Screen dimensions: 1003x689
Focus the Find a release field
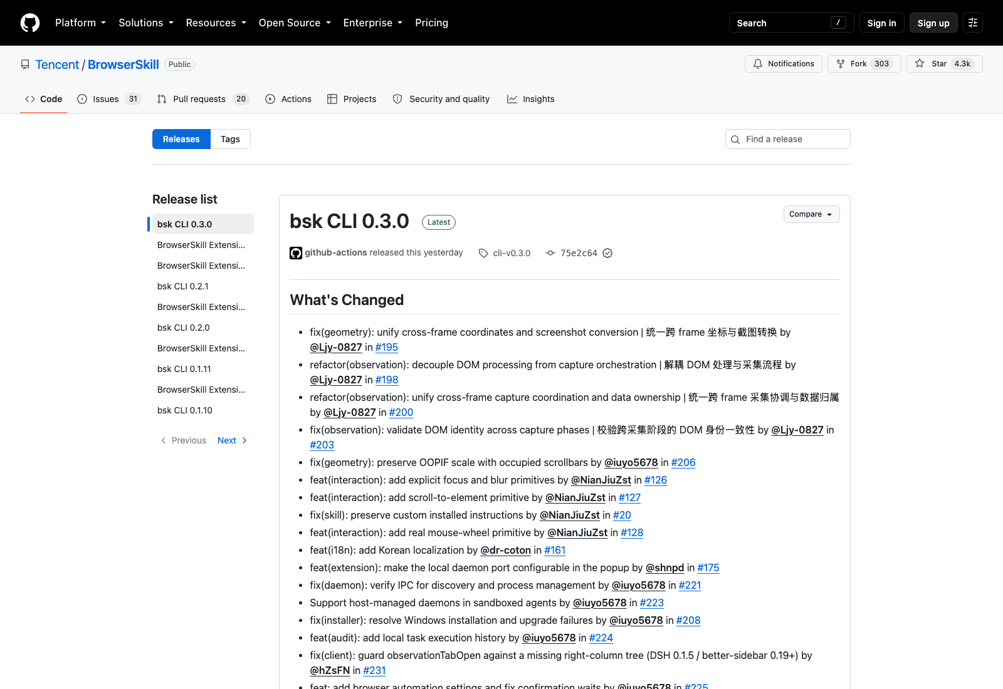[x=788, y=139]
